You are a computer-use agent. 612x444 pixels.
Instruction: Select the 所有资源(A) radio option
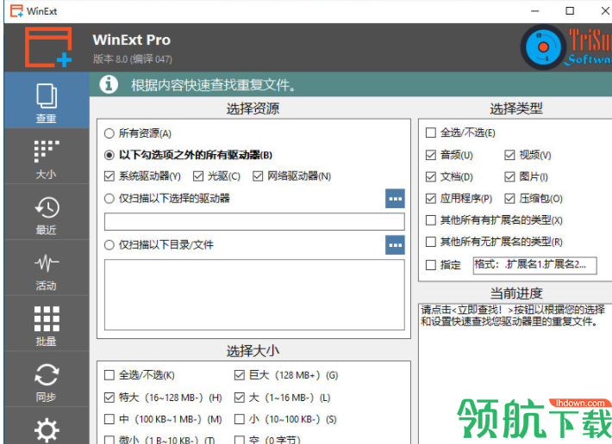click(109, 133)
